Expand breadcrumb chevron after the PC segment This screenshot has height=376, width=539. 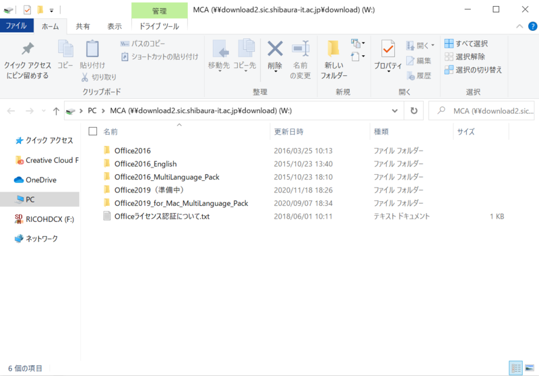103,111
